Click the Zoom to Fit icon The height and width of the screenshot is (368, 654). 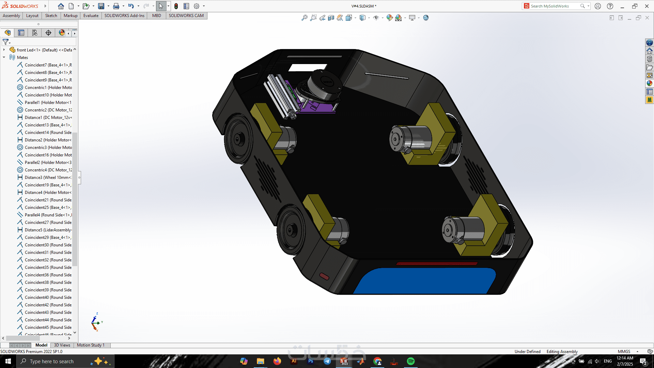[304, 18]
